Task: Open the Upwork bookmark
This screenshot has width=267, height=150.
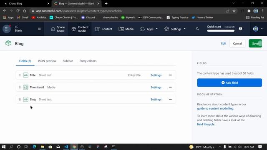Action: 128,17
